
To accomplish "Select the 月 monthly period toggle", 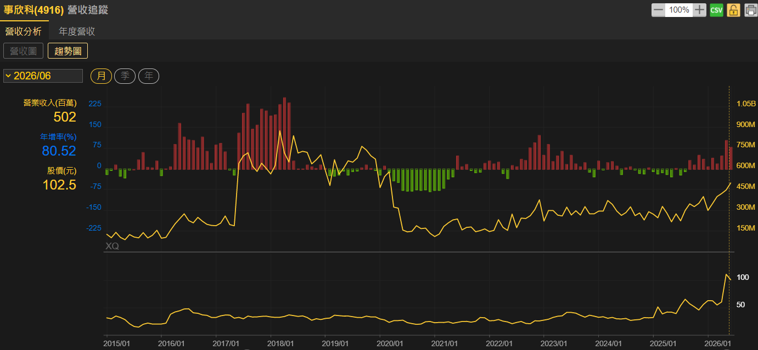I will click(101, 76).
